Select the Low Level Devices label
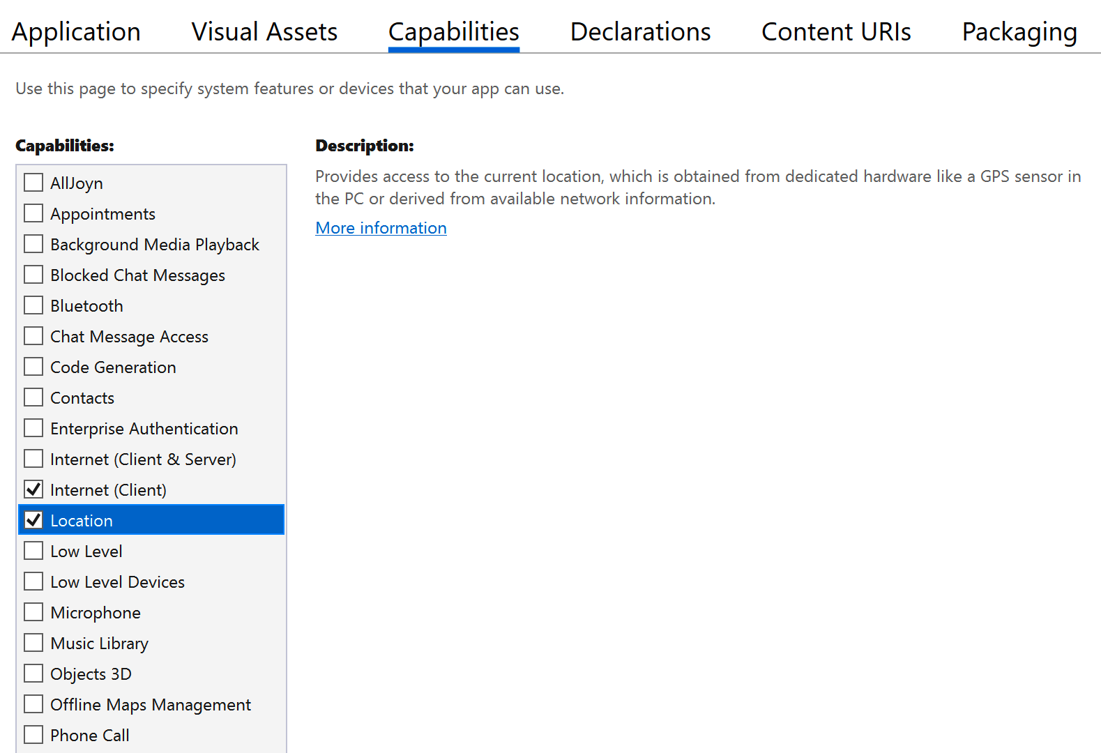This screenshot has height=753, width=1101. tap(117, 582)
